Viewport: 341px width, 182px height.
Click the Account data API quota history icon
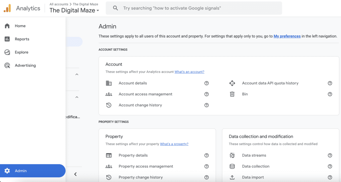pos(232,83)
